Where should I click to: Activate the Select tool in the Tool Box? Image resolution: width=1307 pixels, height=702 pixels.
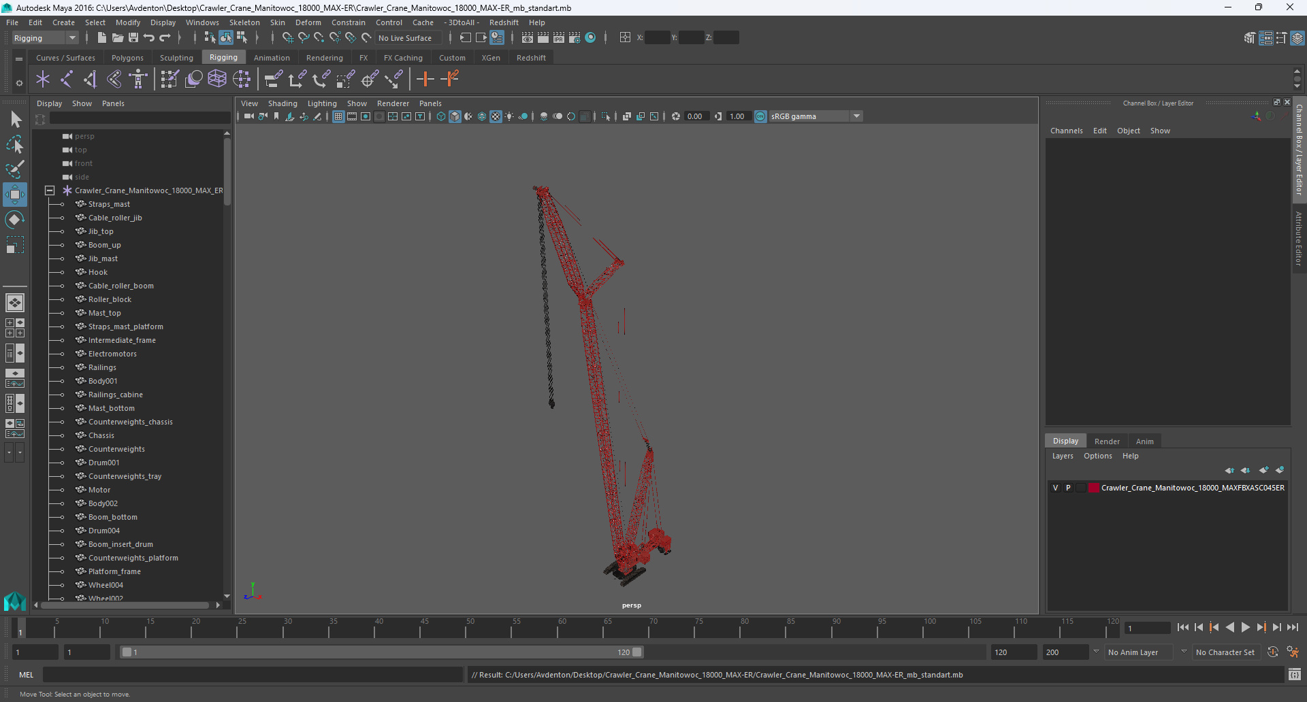click(15, 120)
